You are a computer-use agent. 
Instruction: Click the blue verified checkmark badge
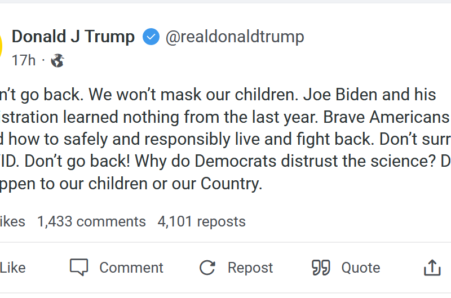(x=151, y=37)
